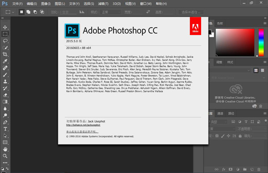Open the Layers panel menu
Screen dimensions: 268x173
265,113
